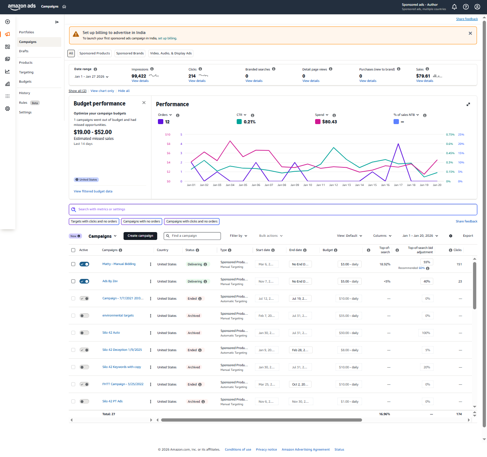487x457 pixels.
Task: Open the Columns dropdown
Action: click(x=382, y=236)
